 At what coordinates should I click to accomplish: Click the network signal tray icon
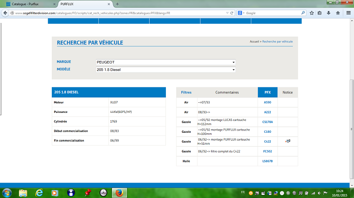(x=313, y=193)
